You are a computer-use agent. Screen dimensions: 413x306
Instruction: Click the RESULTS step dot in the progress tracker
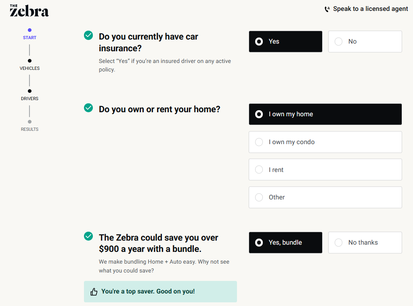[29, 122]
